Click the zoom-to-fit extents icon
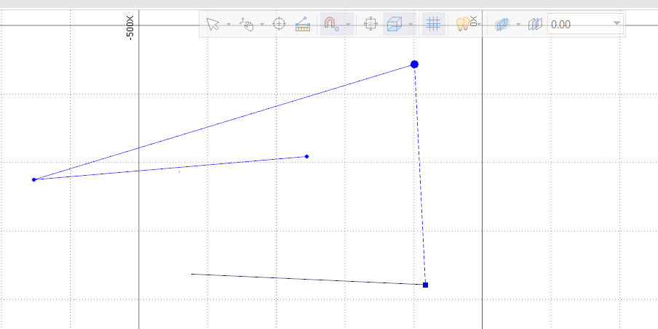This screenshot has width=658, height=329. coord(370,24)
